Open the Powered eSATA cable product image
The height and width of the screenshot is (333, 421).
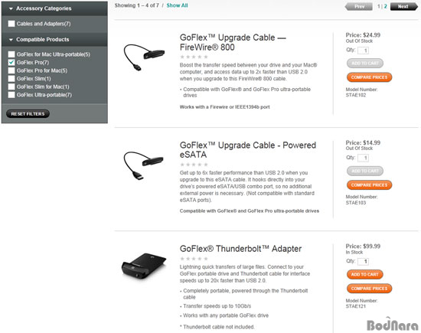tap(144, 165)
